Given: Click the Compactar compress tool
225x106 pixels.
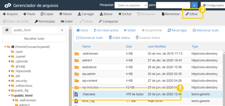Looking at the screenshot, I should (x=108, y=22).
